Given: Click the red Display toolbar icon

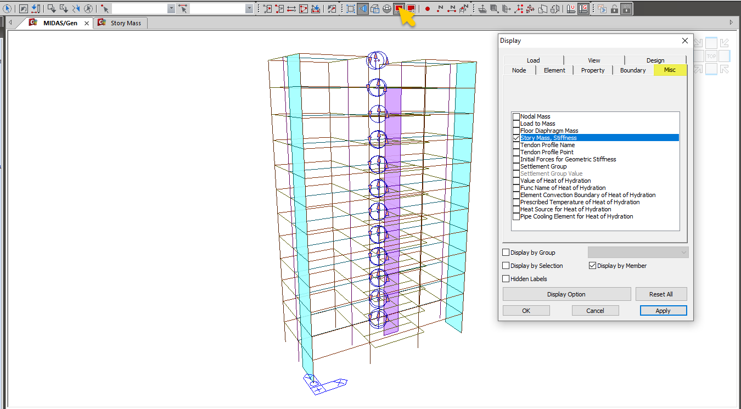Looking at the screenshot, I should (x=399, y=9).
